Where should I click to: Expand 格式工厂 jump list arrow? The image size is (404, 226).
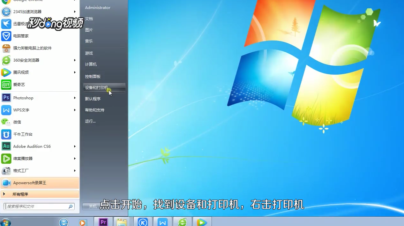coord(75,171)
